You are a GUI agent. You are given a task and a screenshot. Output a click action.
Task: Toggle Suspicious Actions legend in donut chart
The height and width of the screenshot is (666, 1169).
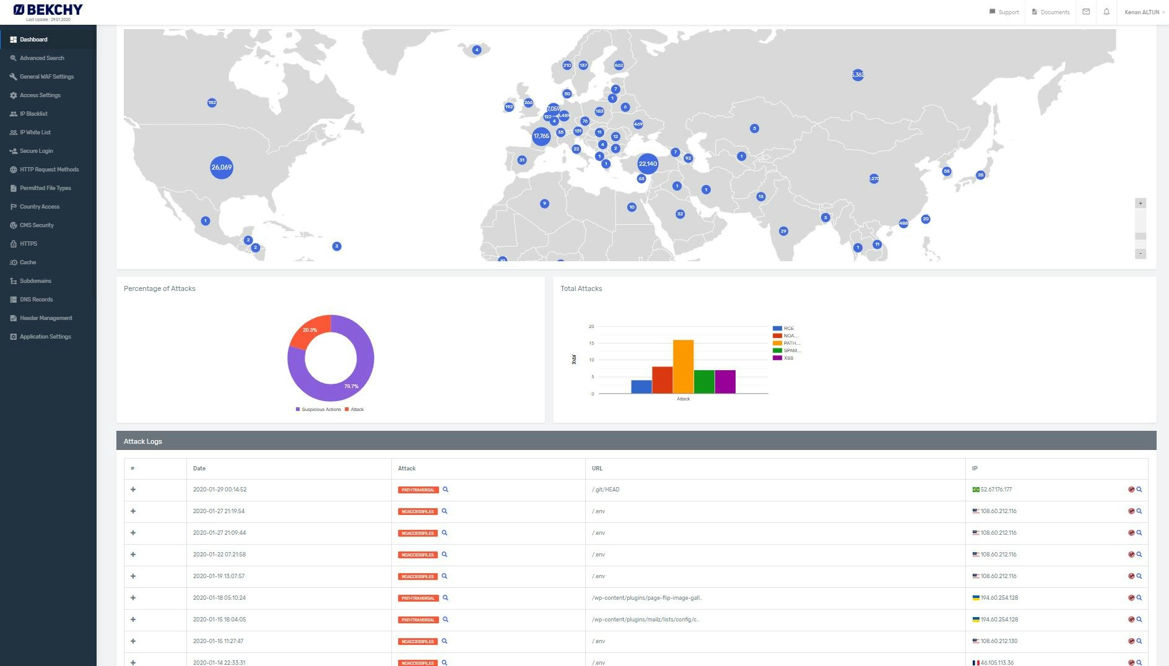[318, 410]
